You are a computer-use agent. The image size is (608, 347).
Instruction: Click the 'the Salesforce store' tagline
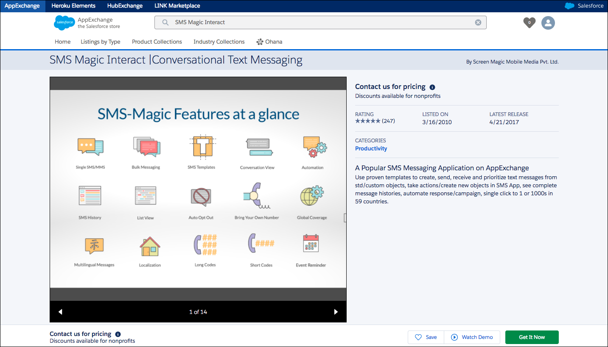[x=99, y=26]
